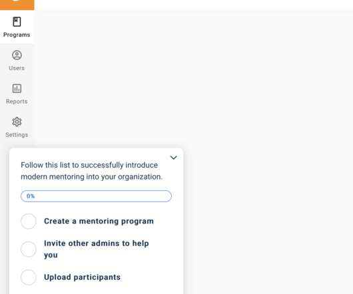Click the Users profile icon
Viewport: 353px width, 294px height.
tap(17, 55)
